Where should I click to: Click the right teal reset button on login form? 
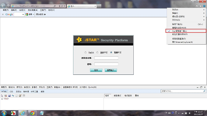pyautogui.click(x=111, y=70)
